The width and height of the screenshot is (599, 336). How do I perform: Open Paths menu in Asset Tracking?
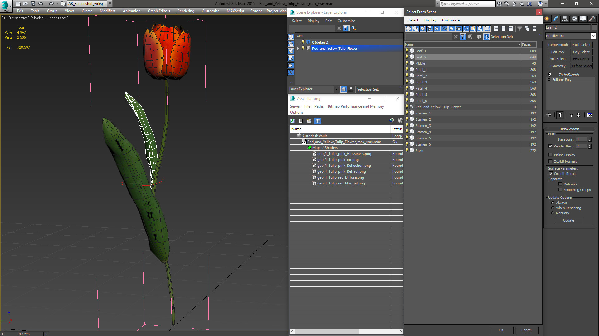point(319,106)
